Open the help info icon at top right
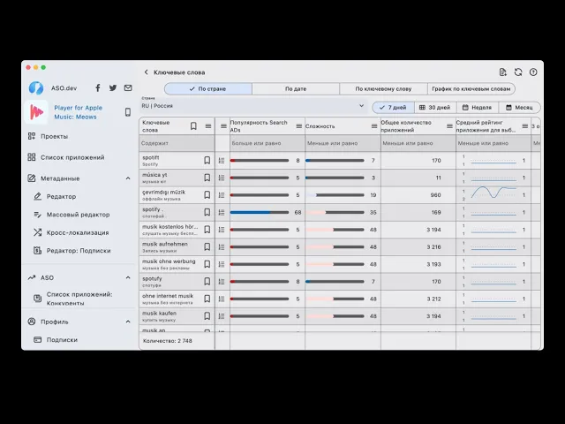 click(533, 72)
